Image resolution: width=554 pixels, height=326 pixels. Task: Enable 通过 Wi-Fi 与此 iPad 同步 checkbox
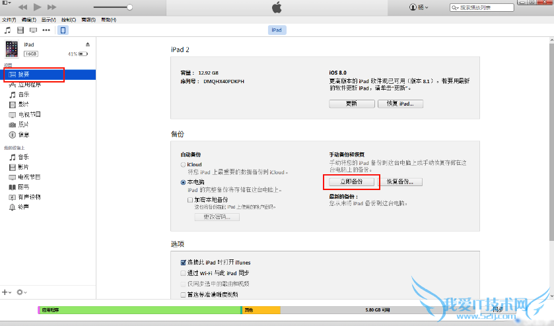[x=183, y=273]
